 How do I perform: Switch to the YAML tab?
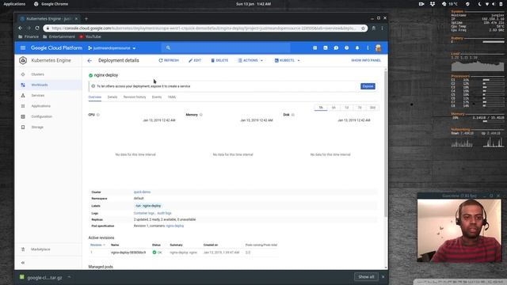point(172,97)
